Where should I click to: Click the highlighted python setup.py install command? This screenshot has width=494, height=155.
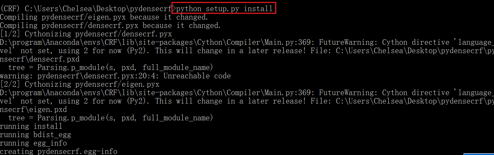point(224,8)
